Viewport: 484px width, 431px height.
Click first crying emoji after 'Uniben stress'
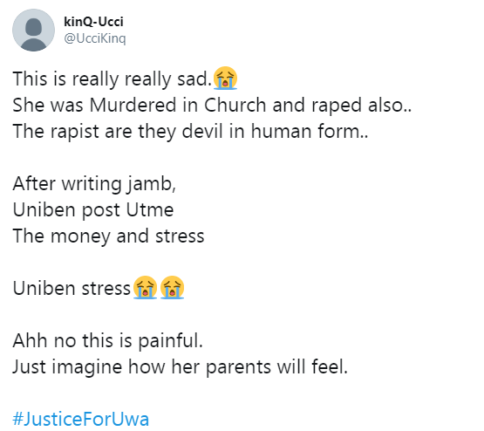(x=145, y=287)
